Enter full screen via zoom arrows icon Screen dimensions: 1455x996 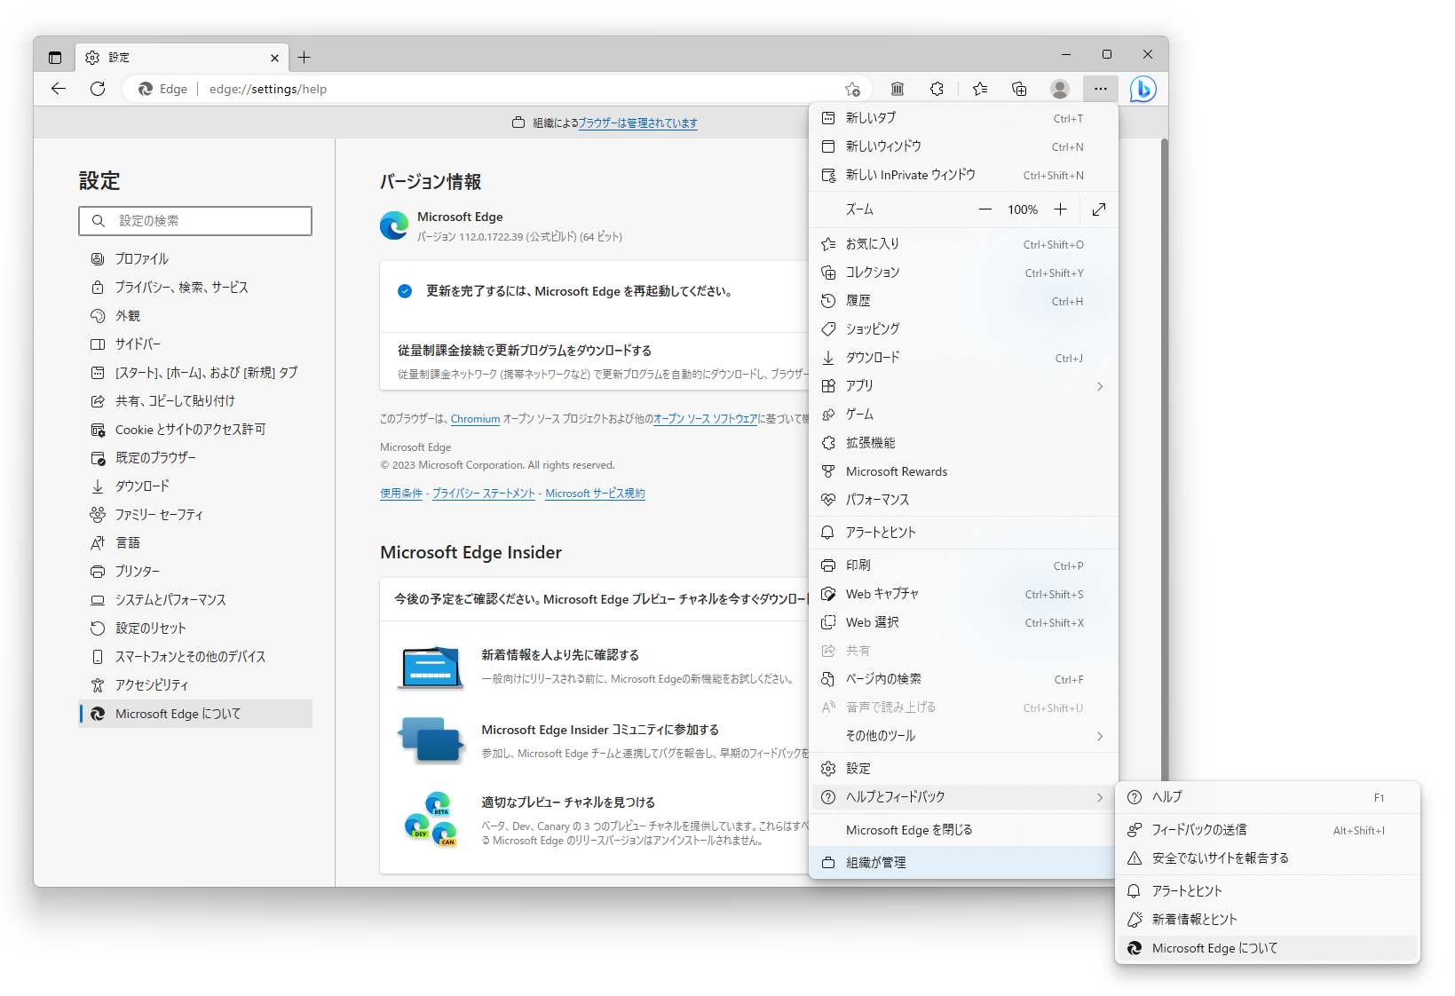1098,209
